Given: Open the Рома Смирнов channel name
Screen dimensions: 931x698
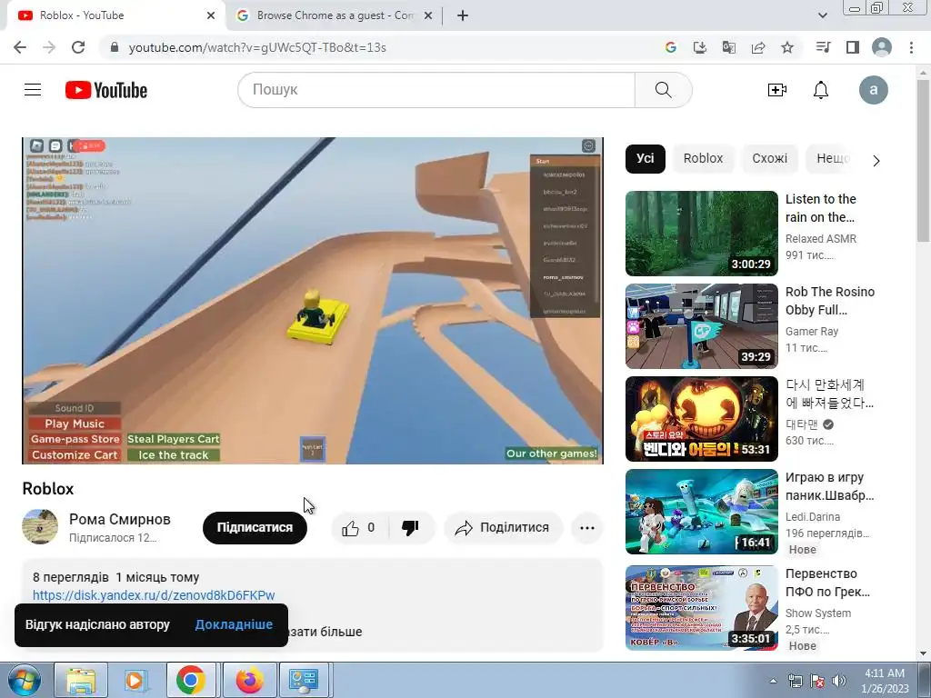Looking at the screenshot, I should pyautogui.click(x=120, y=519).
